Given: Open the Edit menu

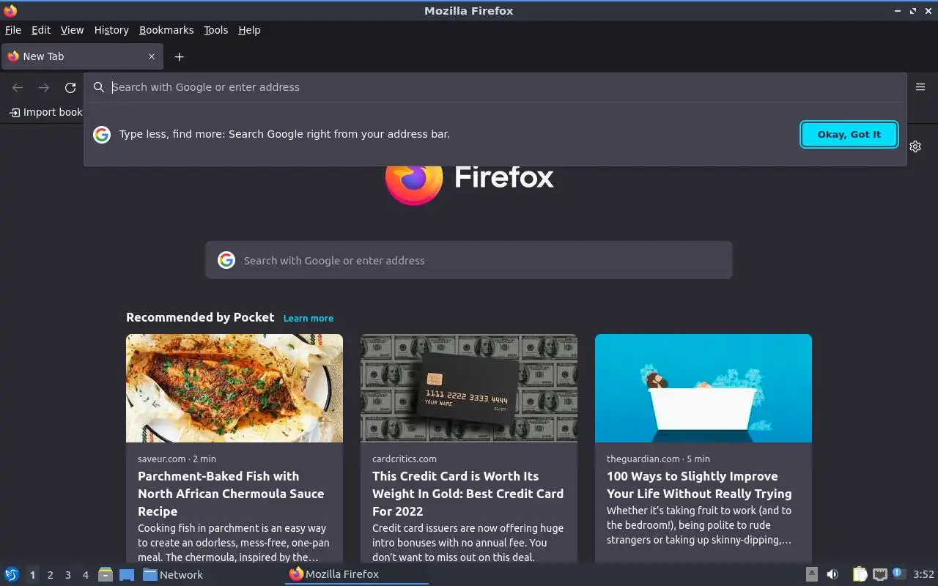Looking at the screenshot, I should pyautogui.click(x=41, y=30).
